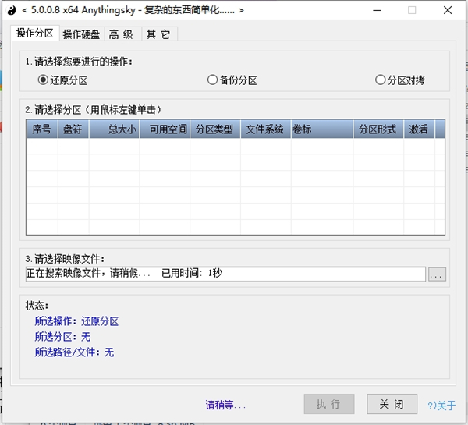This screenshot has height=425, width=468.
Task: Go to the 操作分区 tab
Action: click(35, 33)
